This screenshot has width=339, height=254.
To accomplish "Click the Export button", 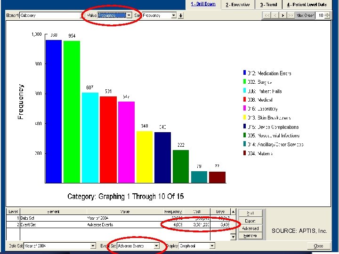I will (250, 221).
